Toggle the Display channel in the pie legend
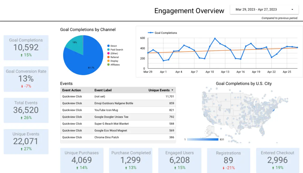 pos(109,61)
